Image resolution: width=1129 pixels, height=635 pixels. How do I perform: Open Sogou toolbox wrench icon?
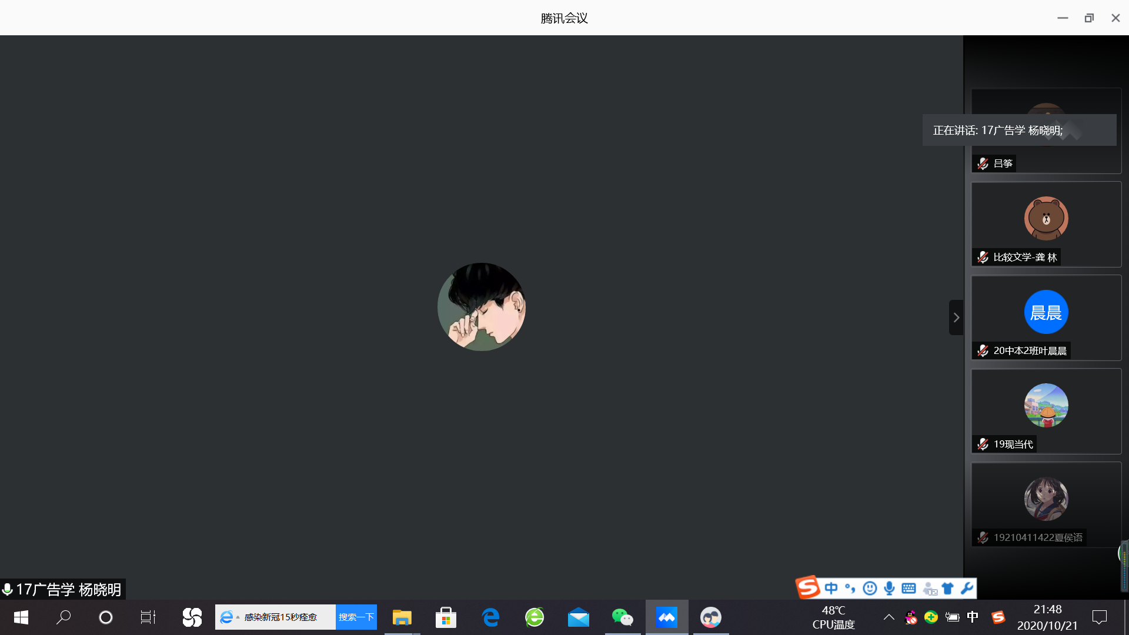pos(966,588)
